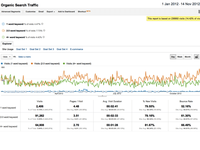Click Add to Dashboard
The width and height of the screenshot is (200, 150).
66,12
